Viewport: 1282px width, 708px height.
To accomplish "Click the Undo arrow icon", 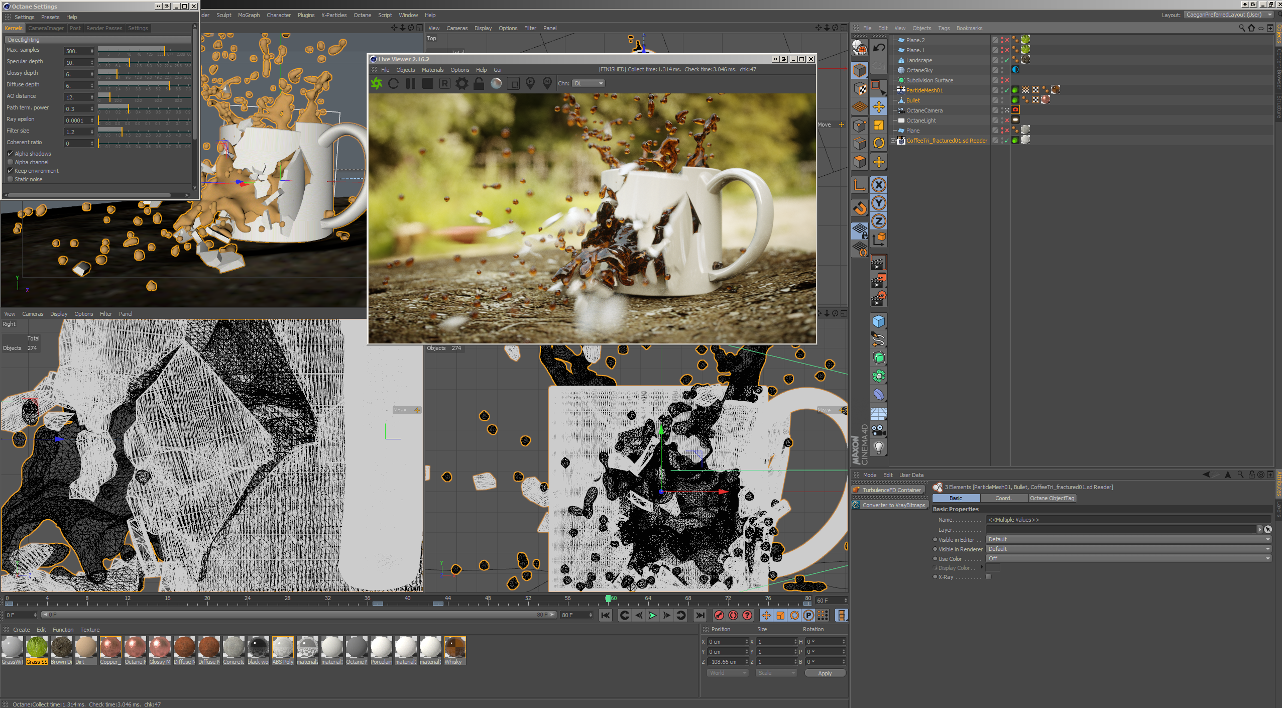I will tap(879, 48).
